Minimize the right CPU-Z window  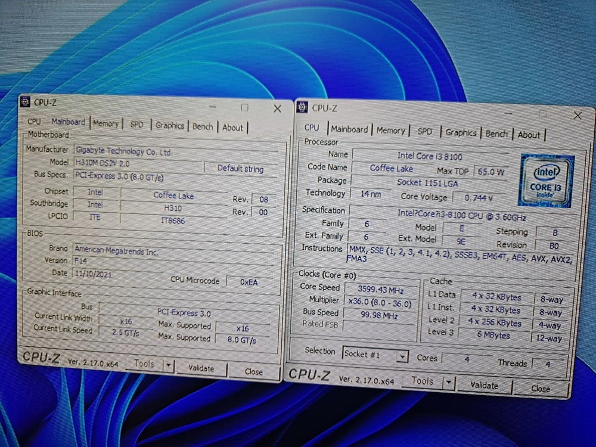[x=508, y=113]
